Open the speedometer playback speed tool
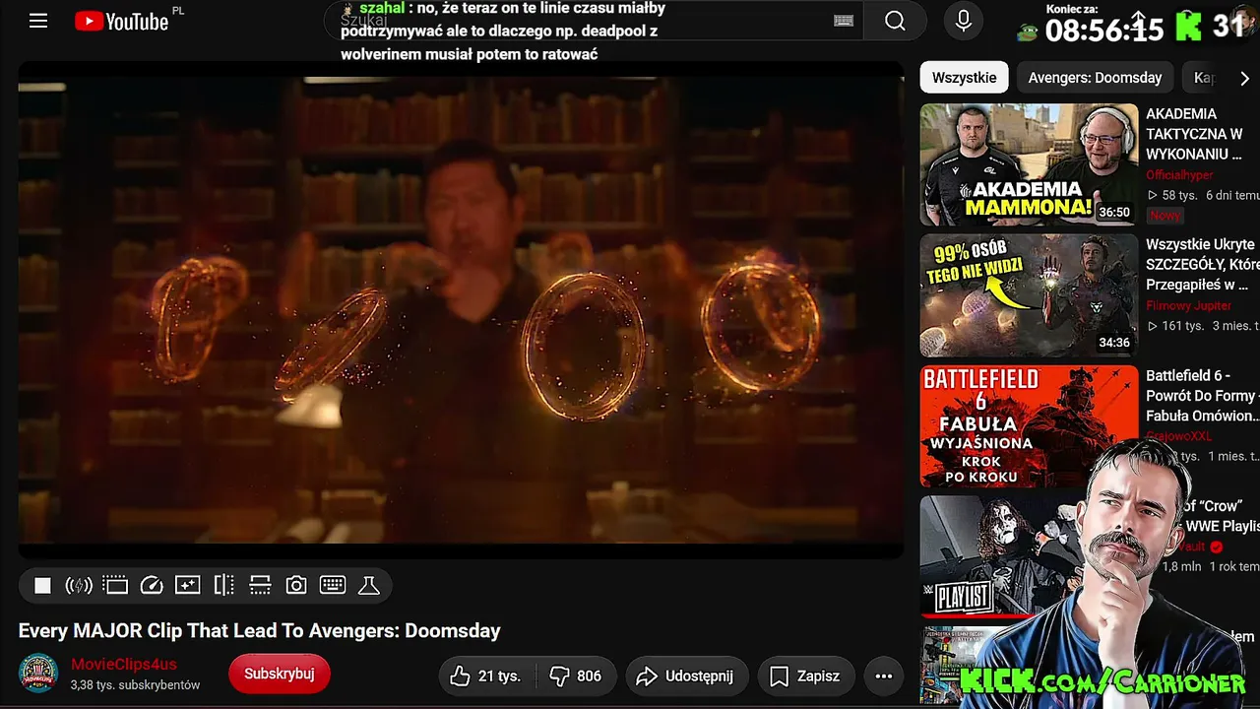Viewport: 1260px width, 709px height. click(x=152, y=586)
